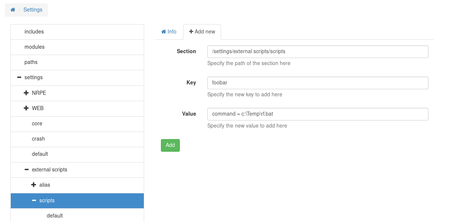This screenshot has width=460, height=222.
Task: Select the crash tree item
Action: 38,139
